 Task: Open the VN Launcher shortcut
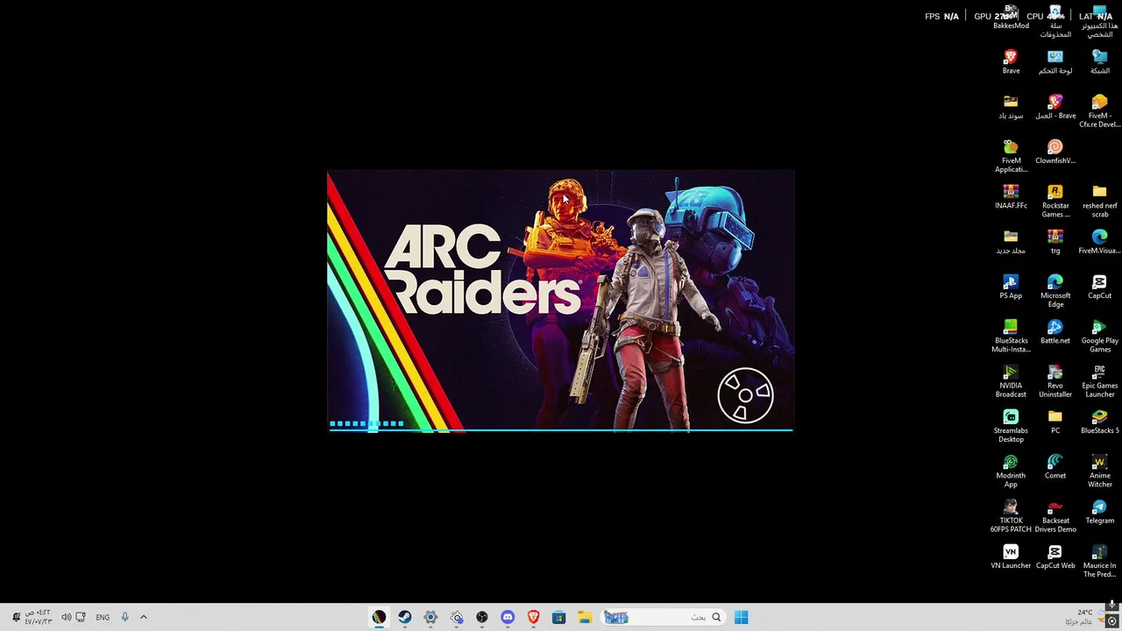[x=1011, y=556]
